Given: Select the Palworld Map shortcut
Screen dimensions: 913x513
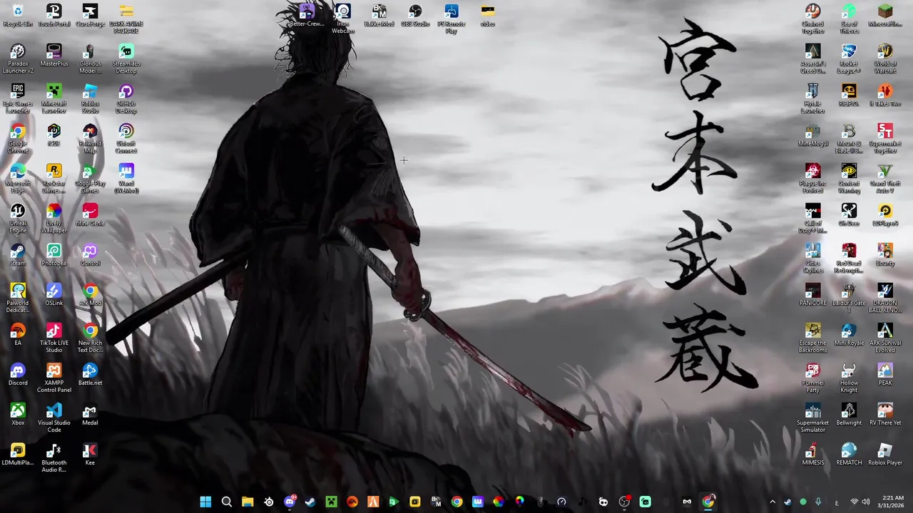Looking at the screenshot, I should pos(90,138).
